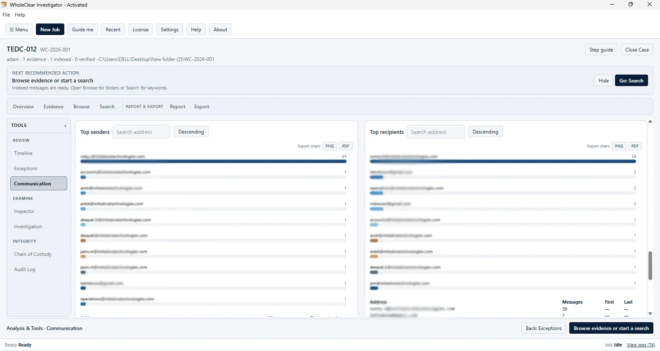
Task: Toggle Descending sort for top recipients
Action: point(485,132)
